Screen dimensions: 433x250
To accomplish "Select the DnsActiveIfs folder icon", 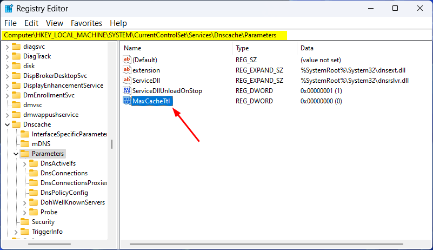I will (34, 163).
